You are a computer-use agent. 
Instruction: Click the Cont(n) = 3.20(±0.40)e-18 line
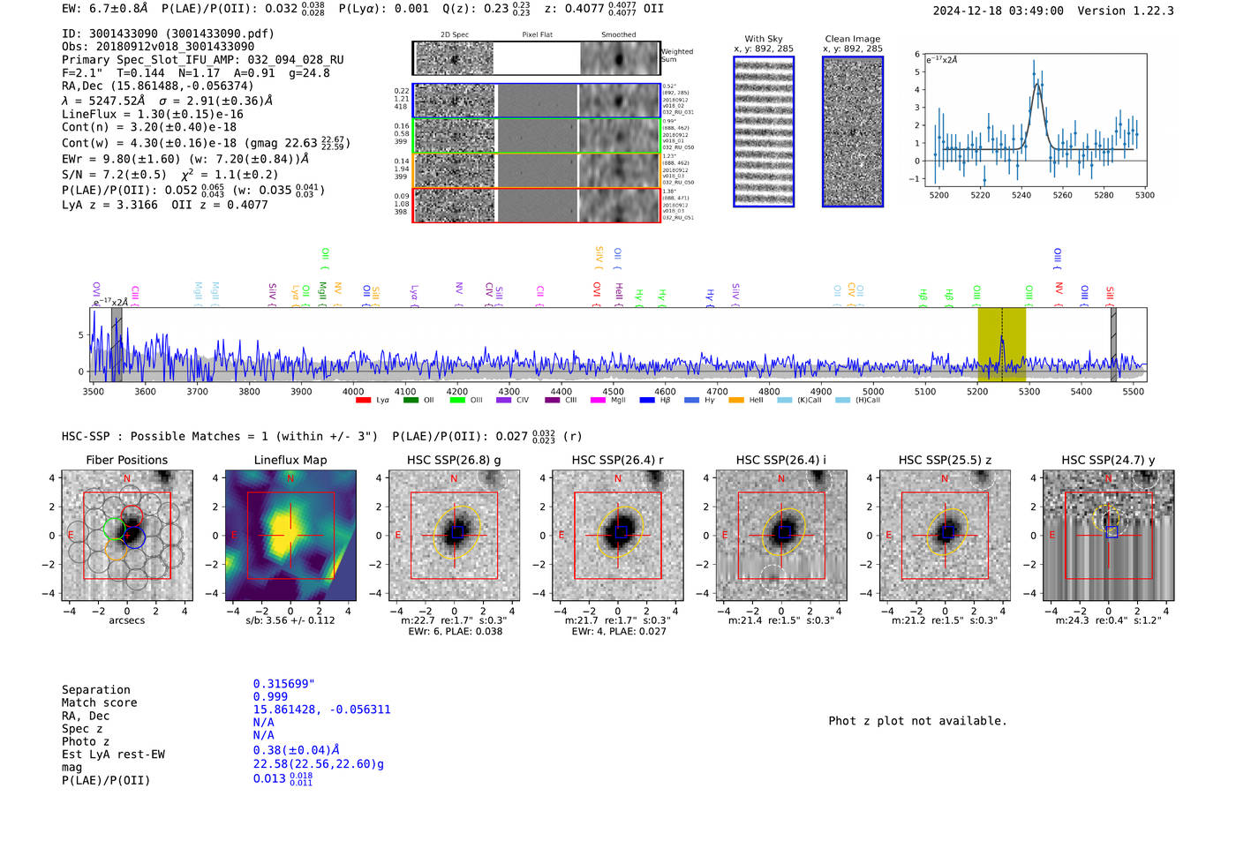[149, 127]
